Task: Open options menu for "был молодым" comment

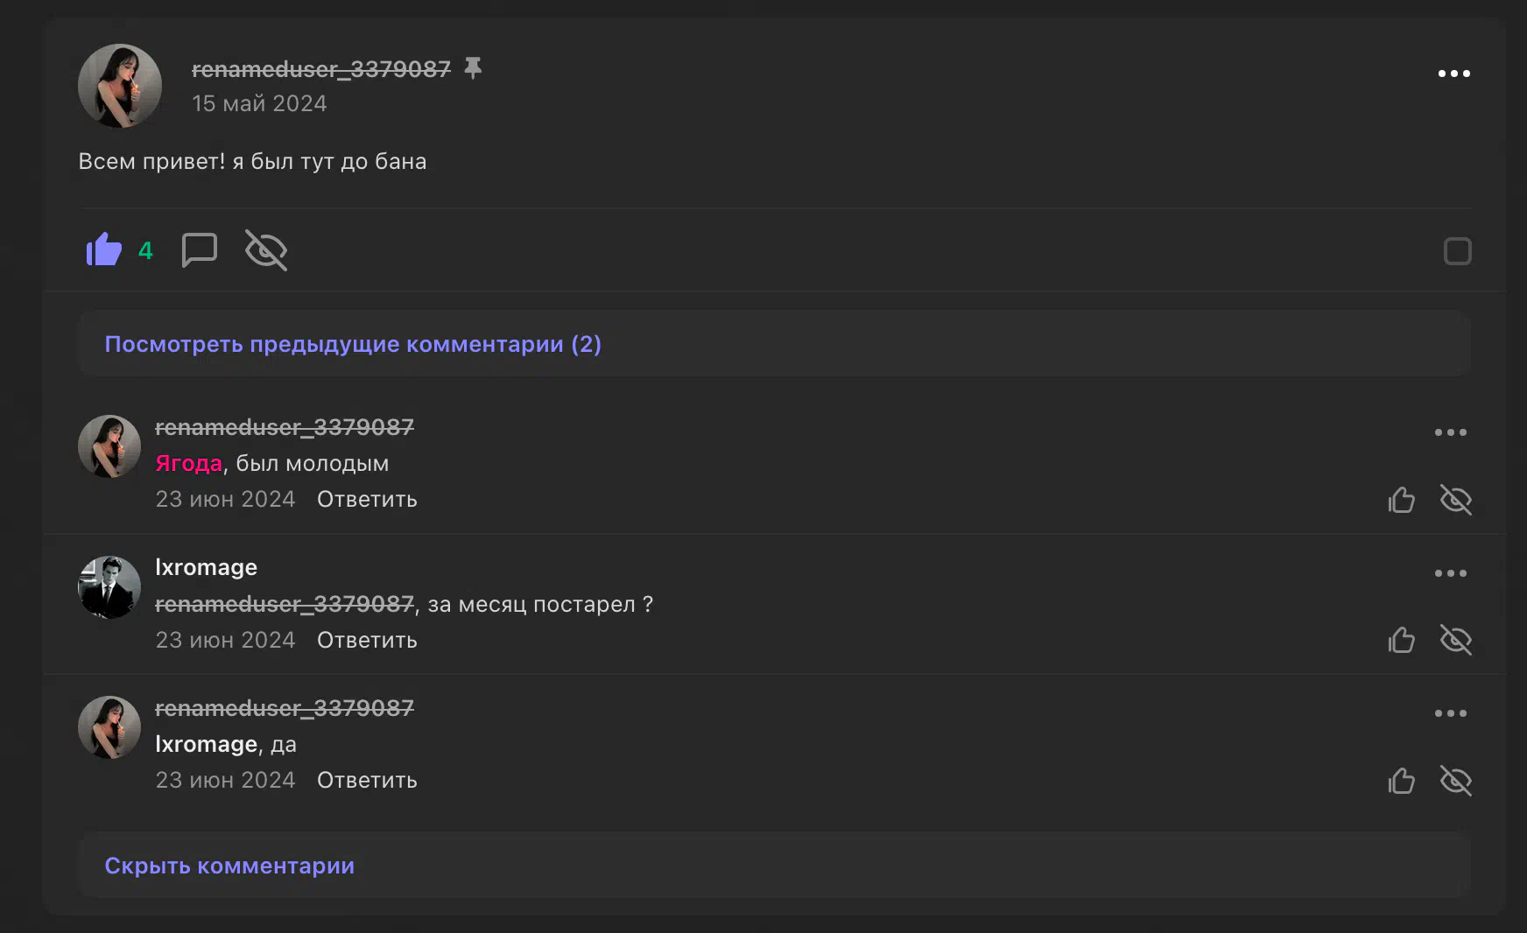Action: point(1450,432)
